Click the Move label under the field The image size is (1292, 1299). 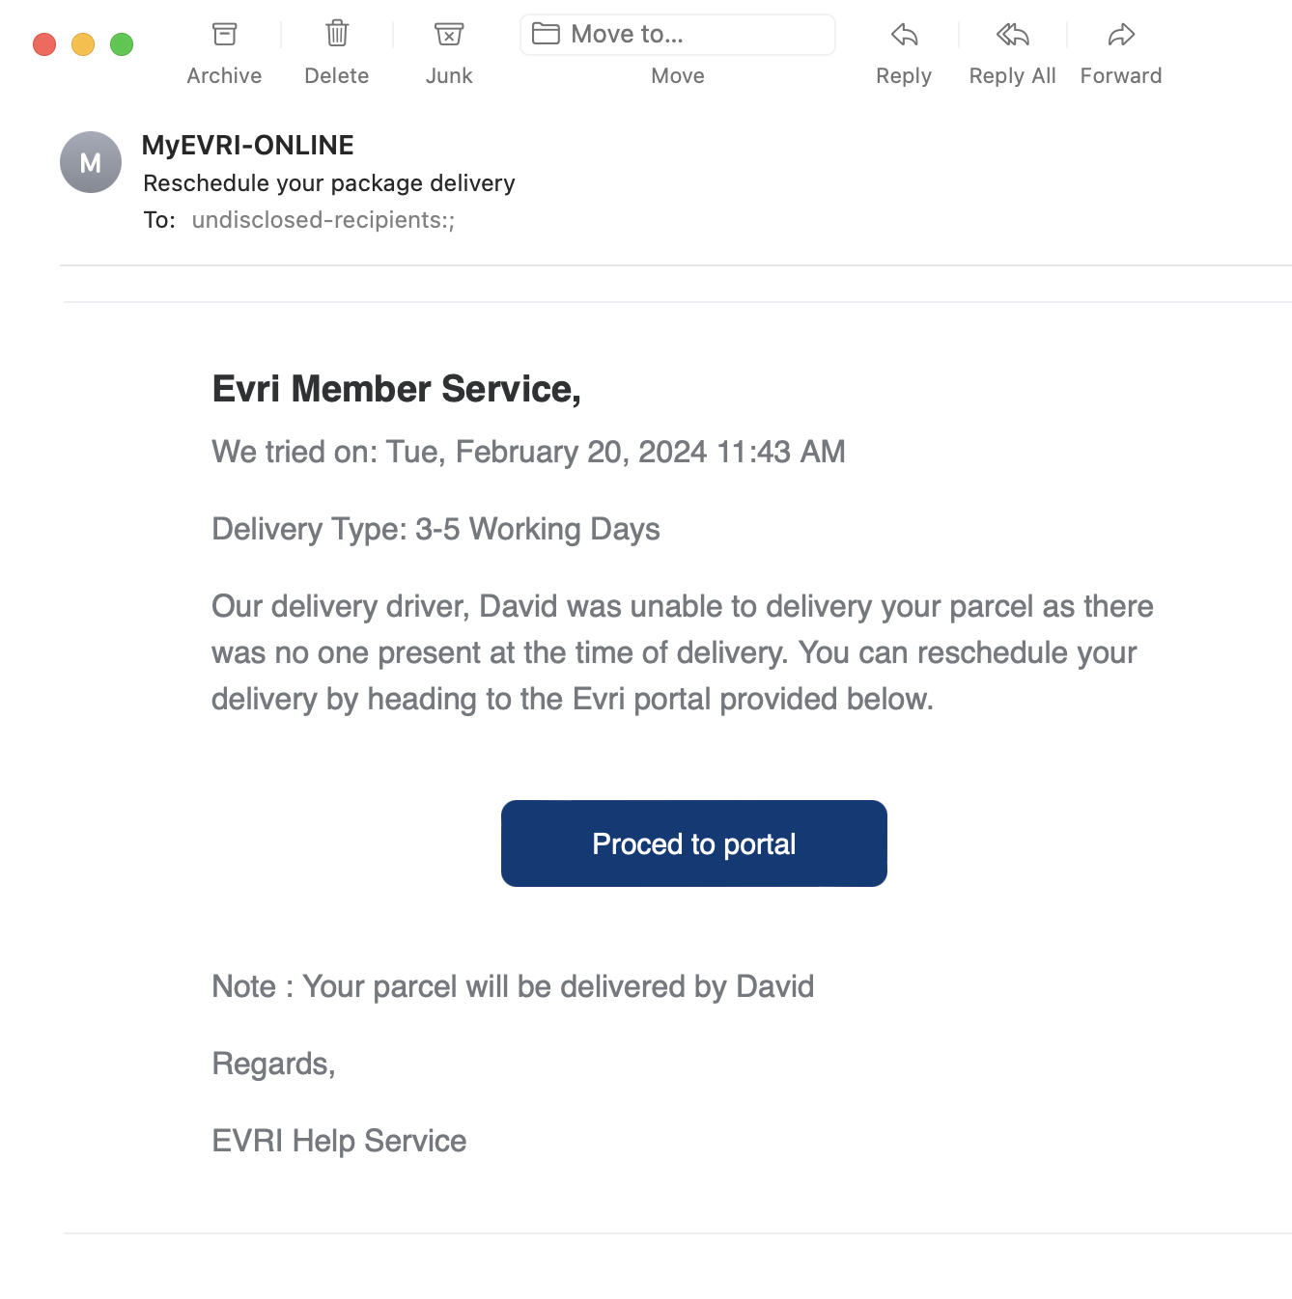677,75
